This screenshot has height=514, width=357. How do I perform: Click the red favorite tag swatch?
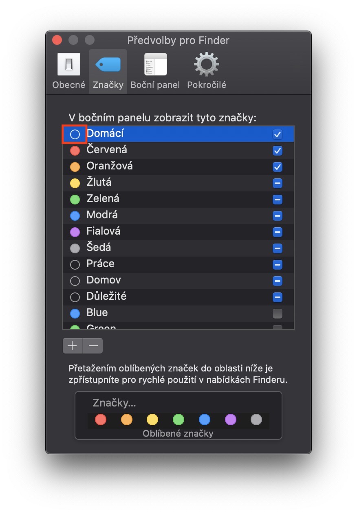tap(100, 419)
